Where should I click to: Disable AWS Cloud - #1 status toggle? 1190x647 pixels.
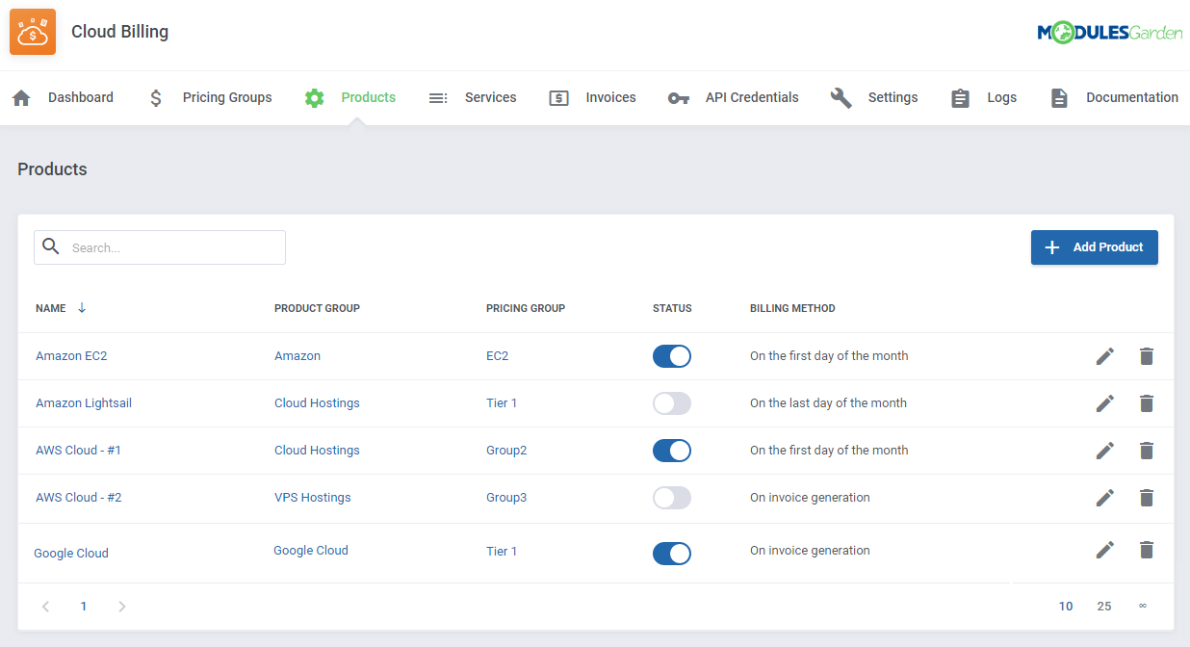pyautogui.click(x=672, y=451)
